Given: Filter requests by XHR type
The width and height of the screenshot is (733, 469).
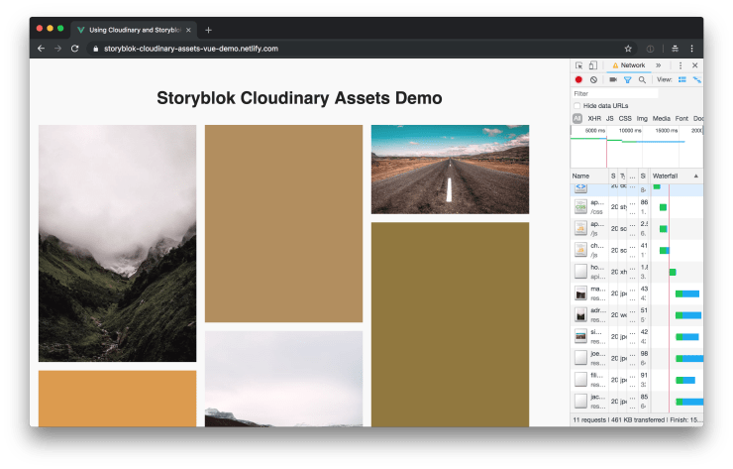Looking at the screenshot, I should click(x=594, y=118).
